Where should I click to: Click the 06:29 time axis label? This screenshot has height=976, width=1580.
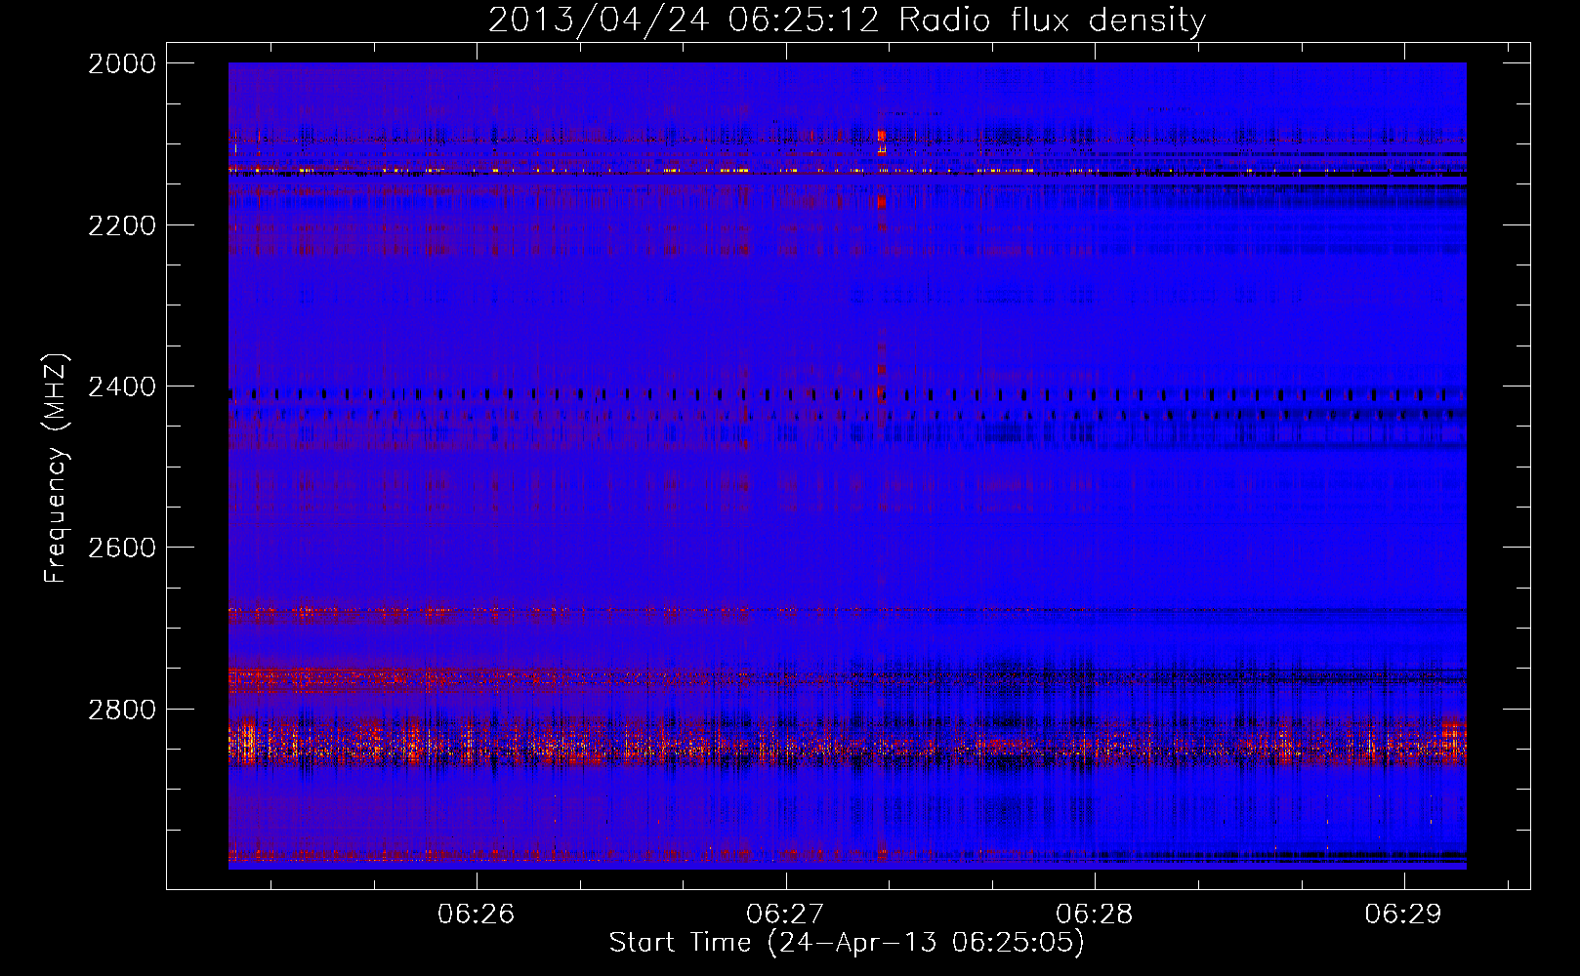[1403, 915]
